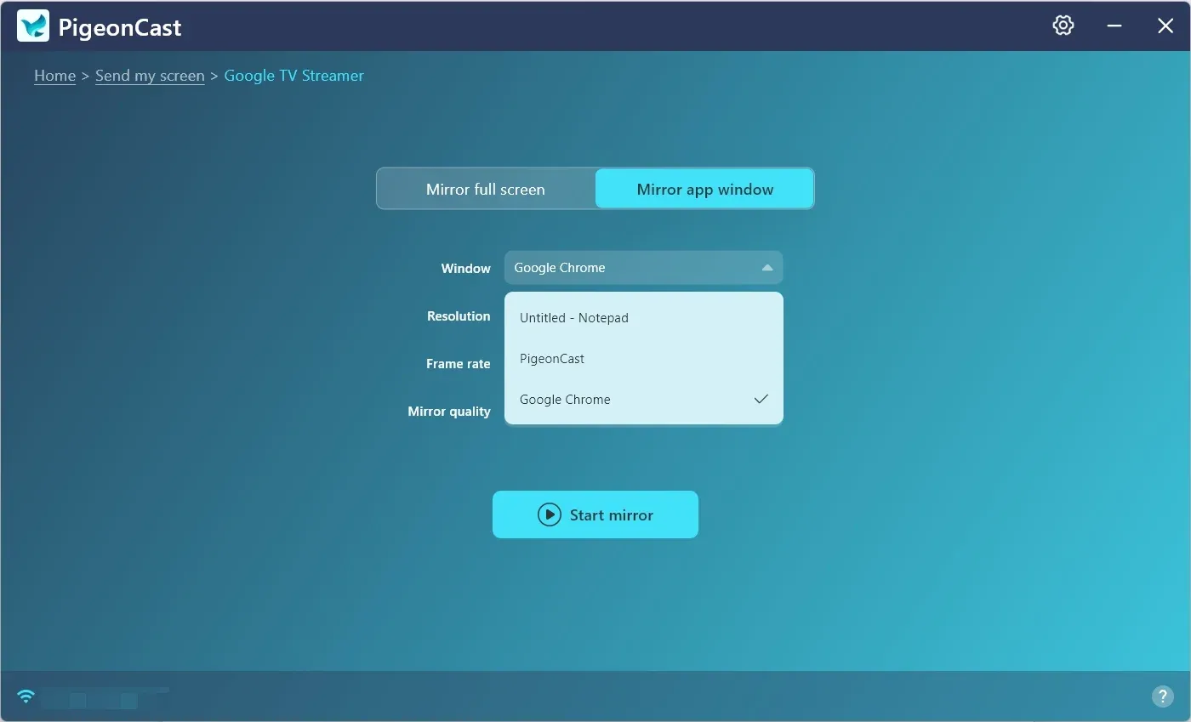The width and height of the screenshot is (1191, 722).
Task: Select the Mirror app window tab
Action: [x=704, y=189]
